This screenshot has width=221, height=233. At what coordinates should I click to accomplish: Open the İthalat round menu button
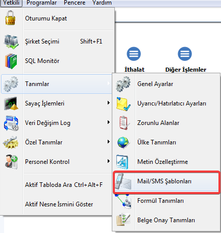(134, 54)
